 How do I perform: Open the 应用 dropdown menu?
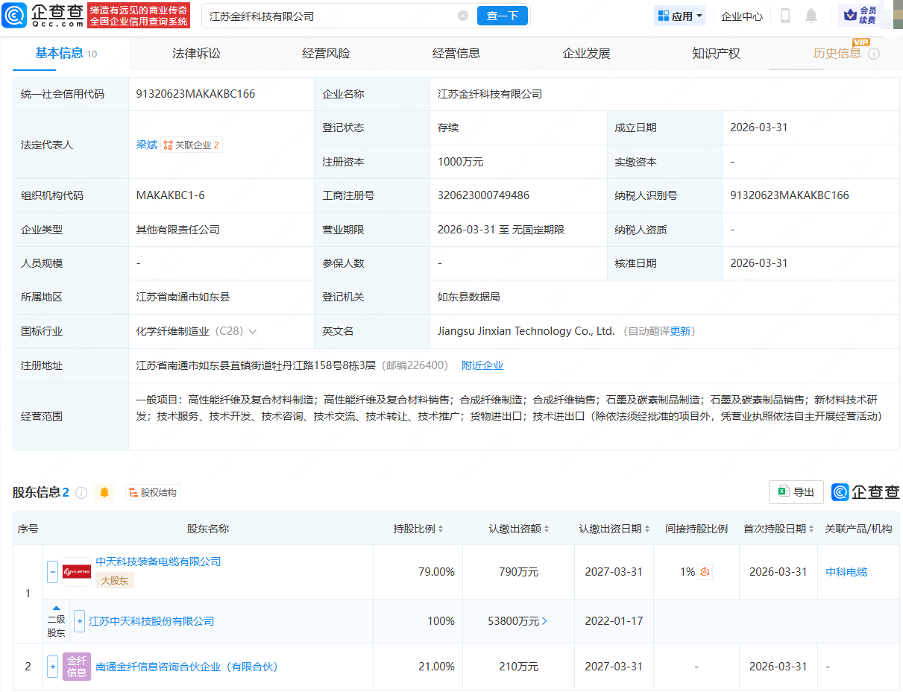679,15
